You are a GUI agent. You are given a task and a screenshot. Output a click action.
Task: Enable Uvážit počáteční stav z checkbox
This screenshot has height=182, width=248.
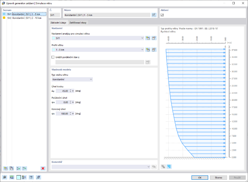click(x=53, y=57)
